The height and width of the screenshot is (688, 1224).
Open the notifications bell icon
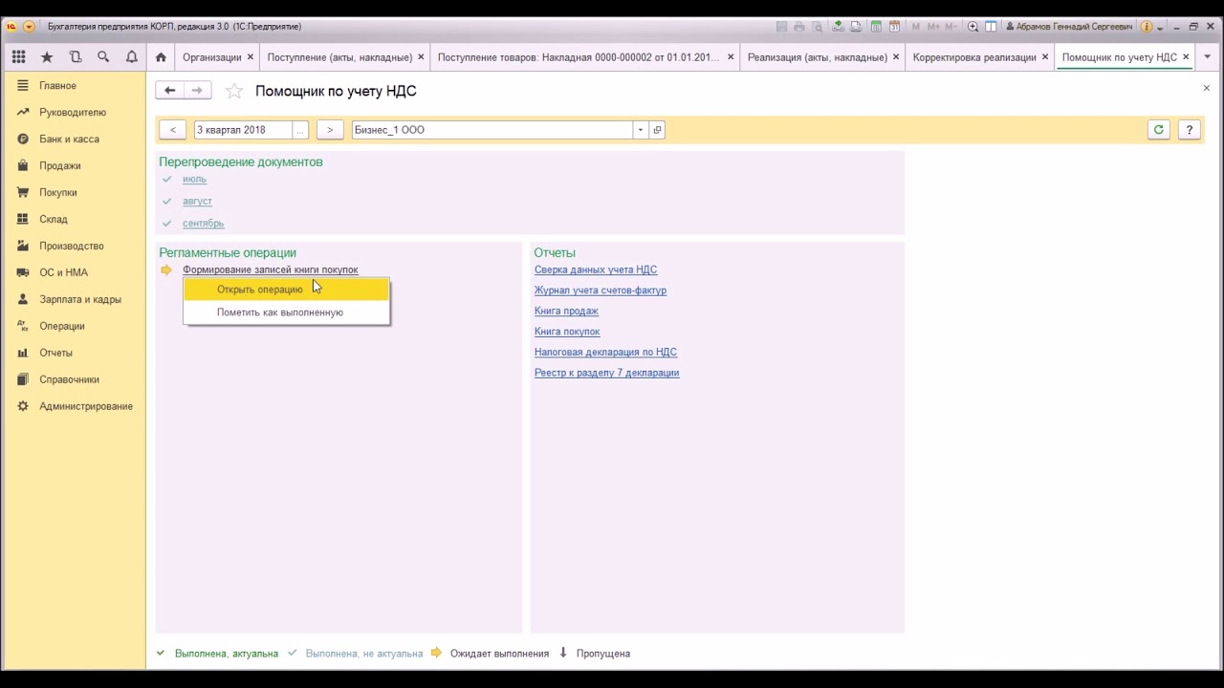131,57
